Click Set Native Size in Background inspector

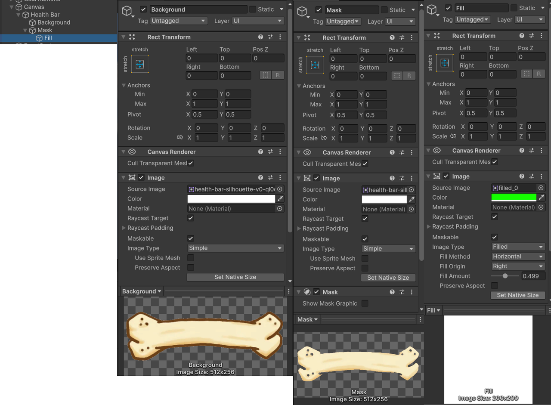235,277
